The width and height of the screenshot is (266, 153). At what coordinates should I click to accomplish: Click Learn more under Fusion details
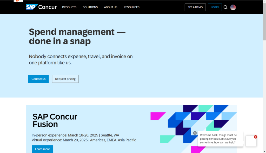pyautogui.click(x=42, y=149)
